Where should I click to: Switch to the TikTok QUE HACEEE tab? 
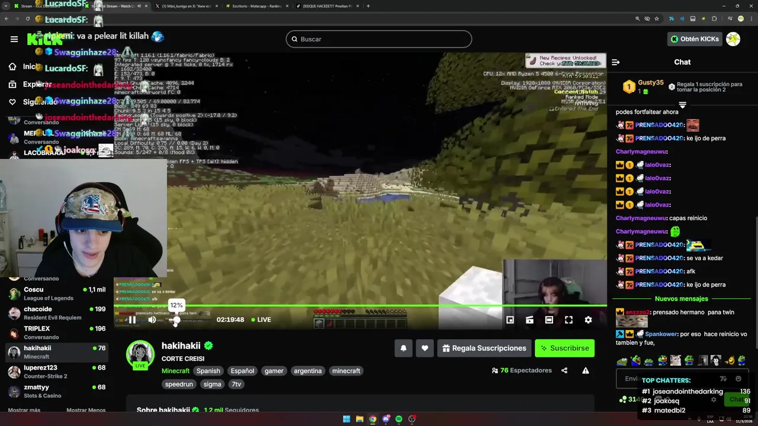[327, 6]
